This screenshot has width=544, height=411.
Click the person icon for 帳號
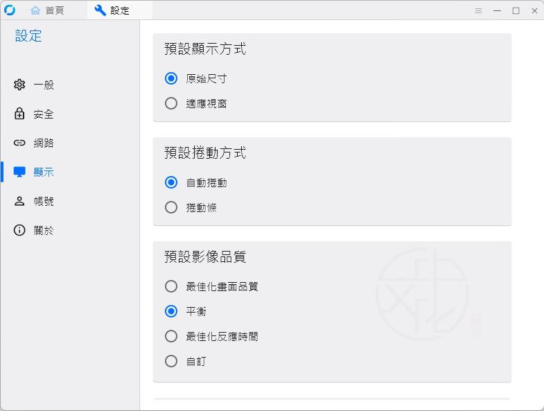pos(19,201)
